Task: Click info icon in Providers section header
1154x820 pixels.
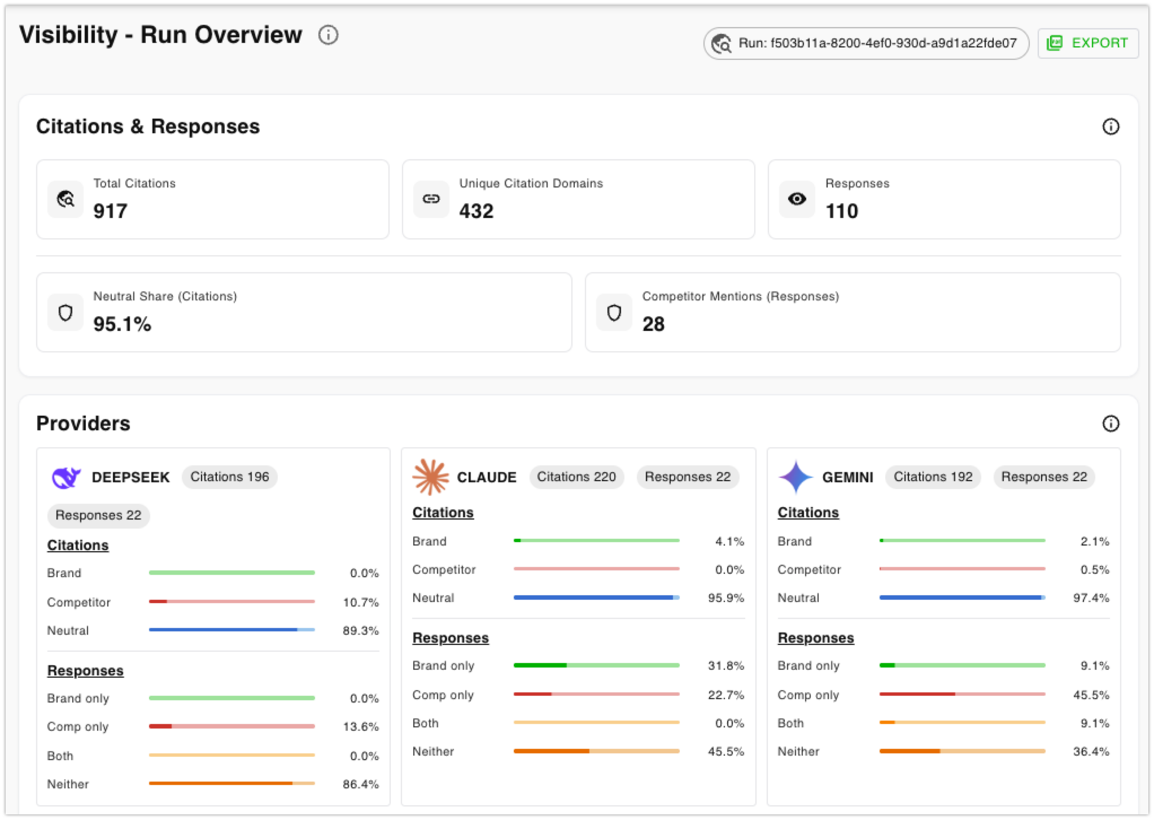Action: 1110,424
